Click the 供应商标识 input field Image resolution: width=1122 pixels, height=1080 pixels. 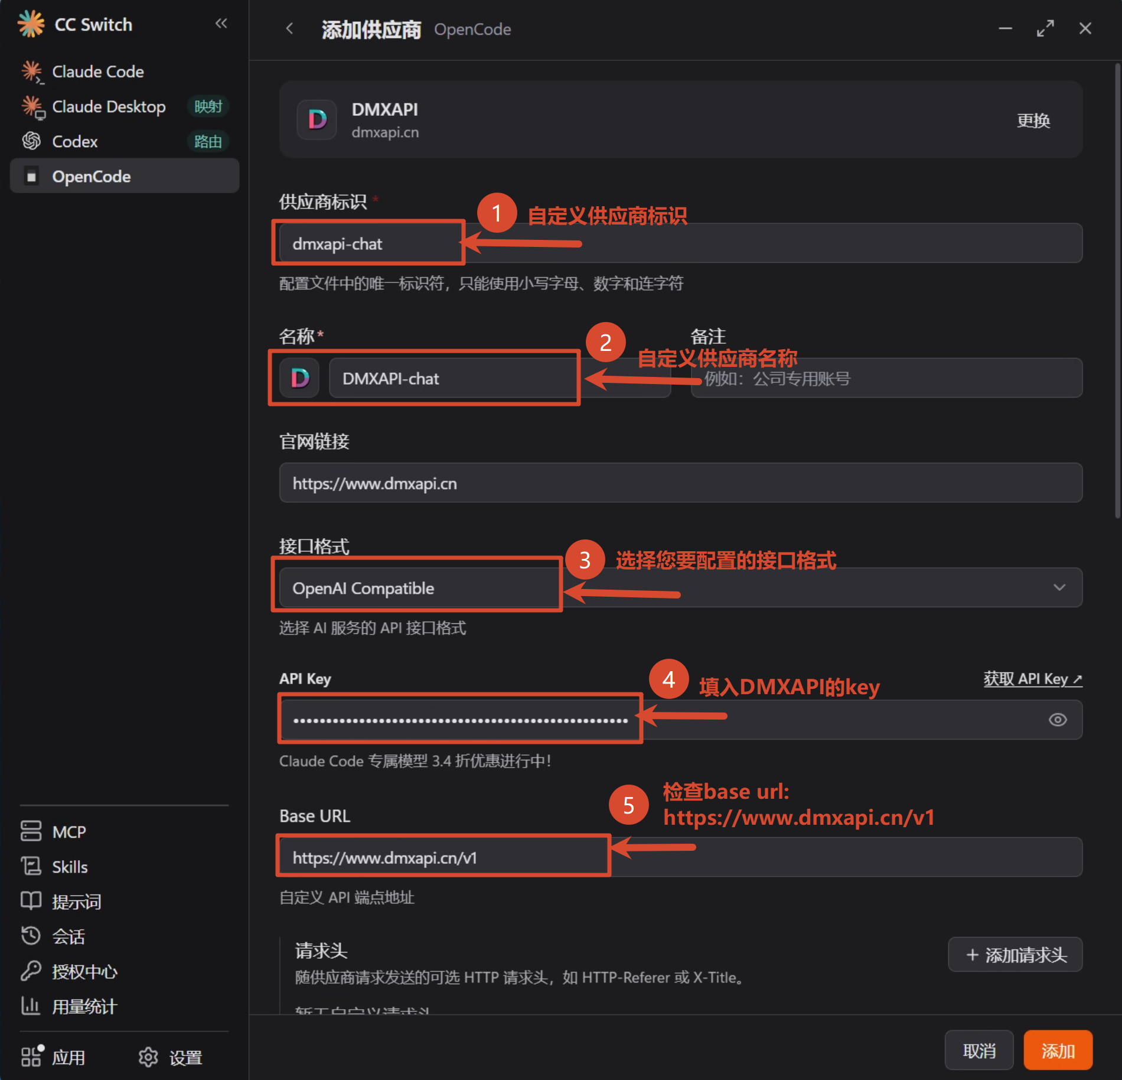coord(680,243)
